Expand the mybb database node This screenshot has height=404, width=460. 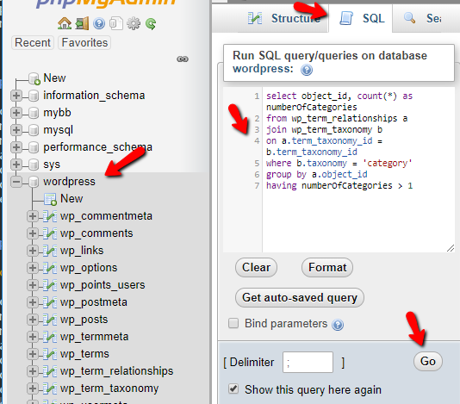16,113
